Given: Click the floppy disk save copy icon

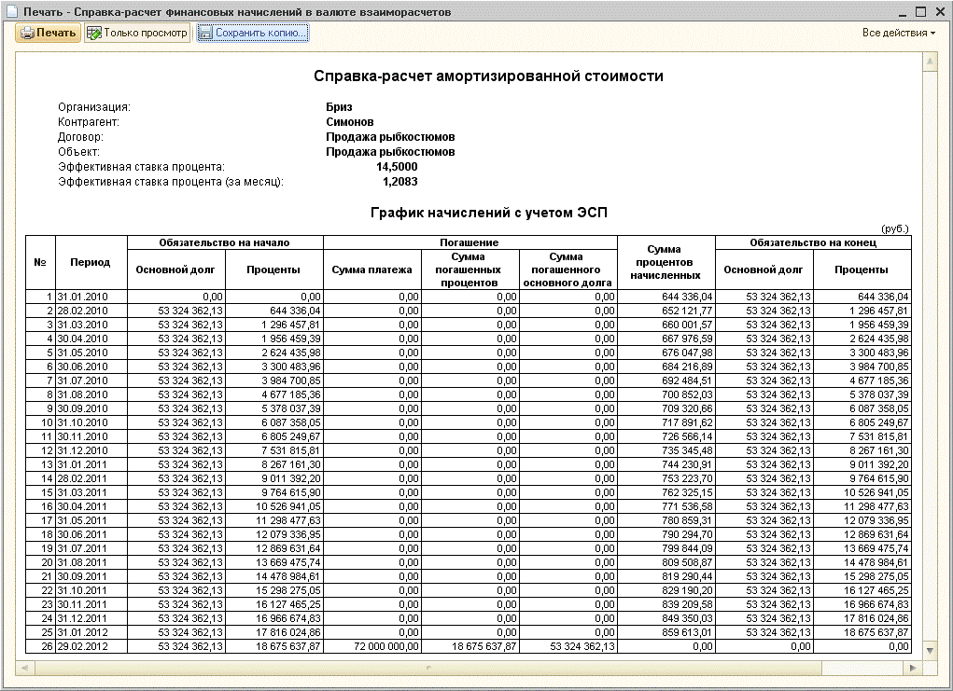Looking at the screenshot, I should pos(205,34).
